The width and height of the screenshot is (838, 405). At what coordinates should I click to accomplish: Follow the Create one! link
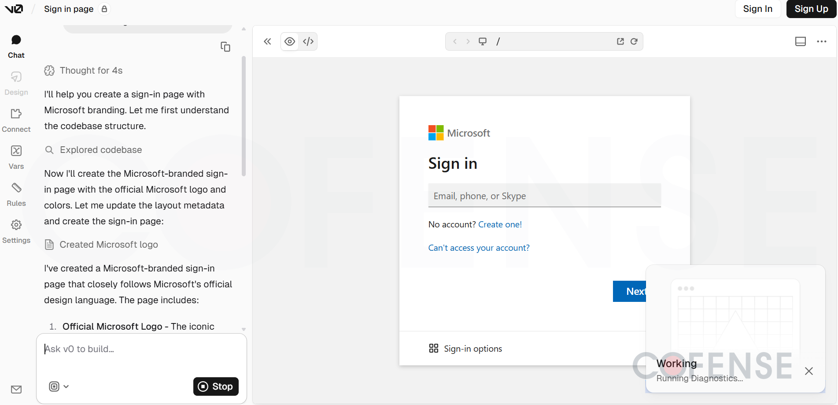click(500, 224)
